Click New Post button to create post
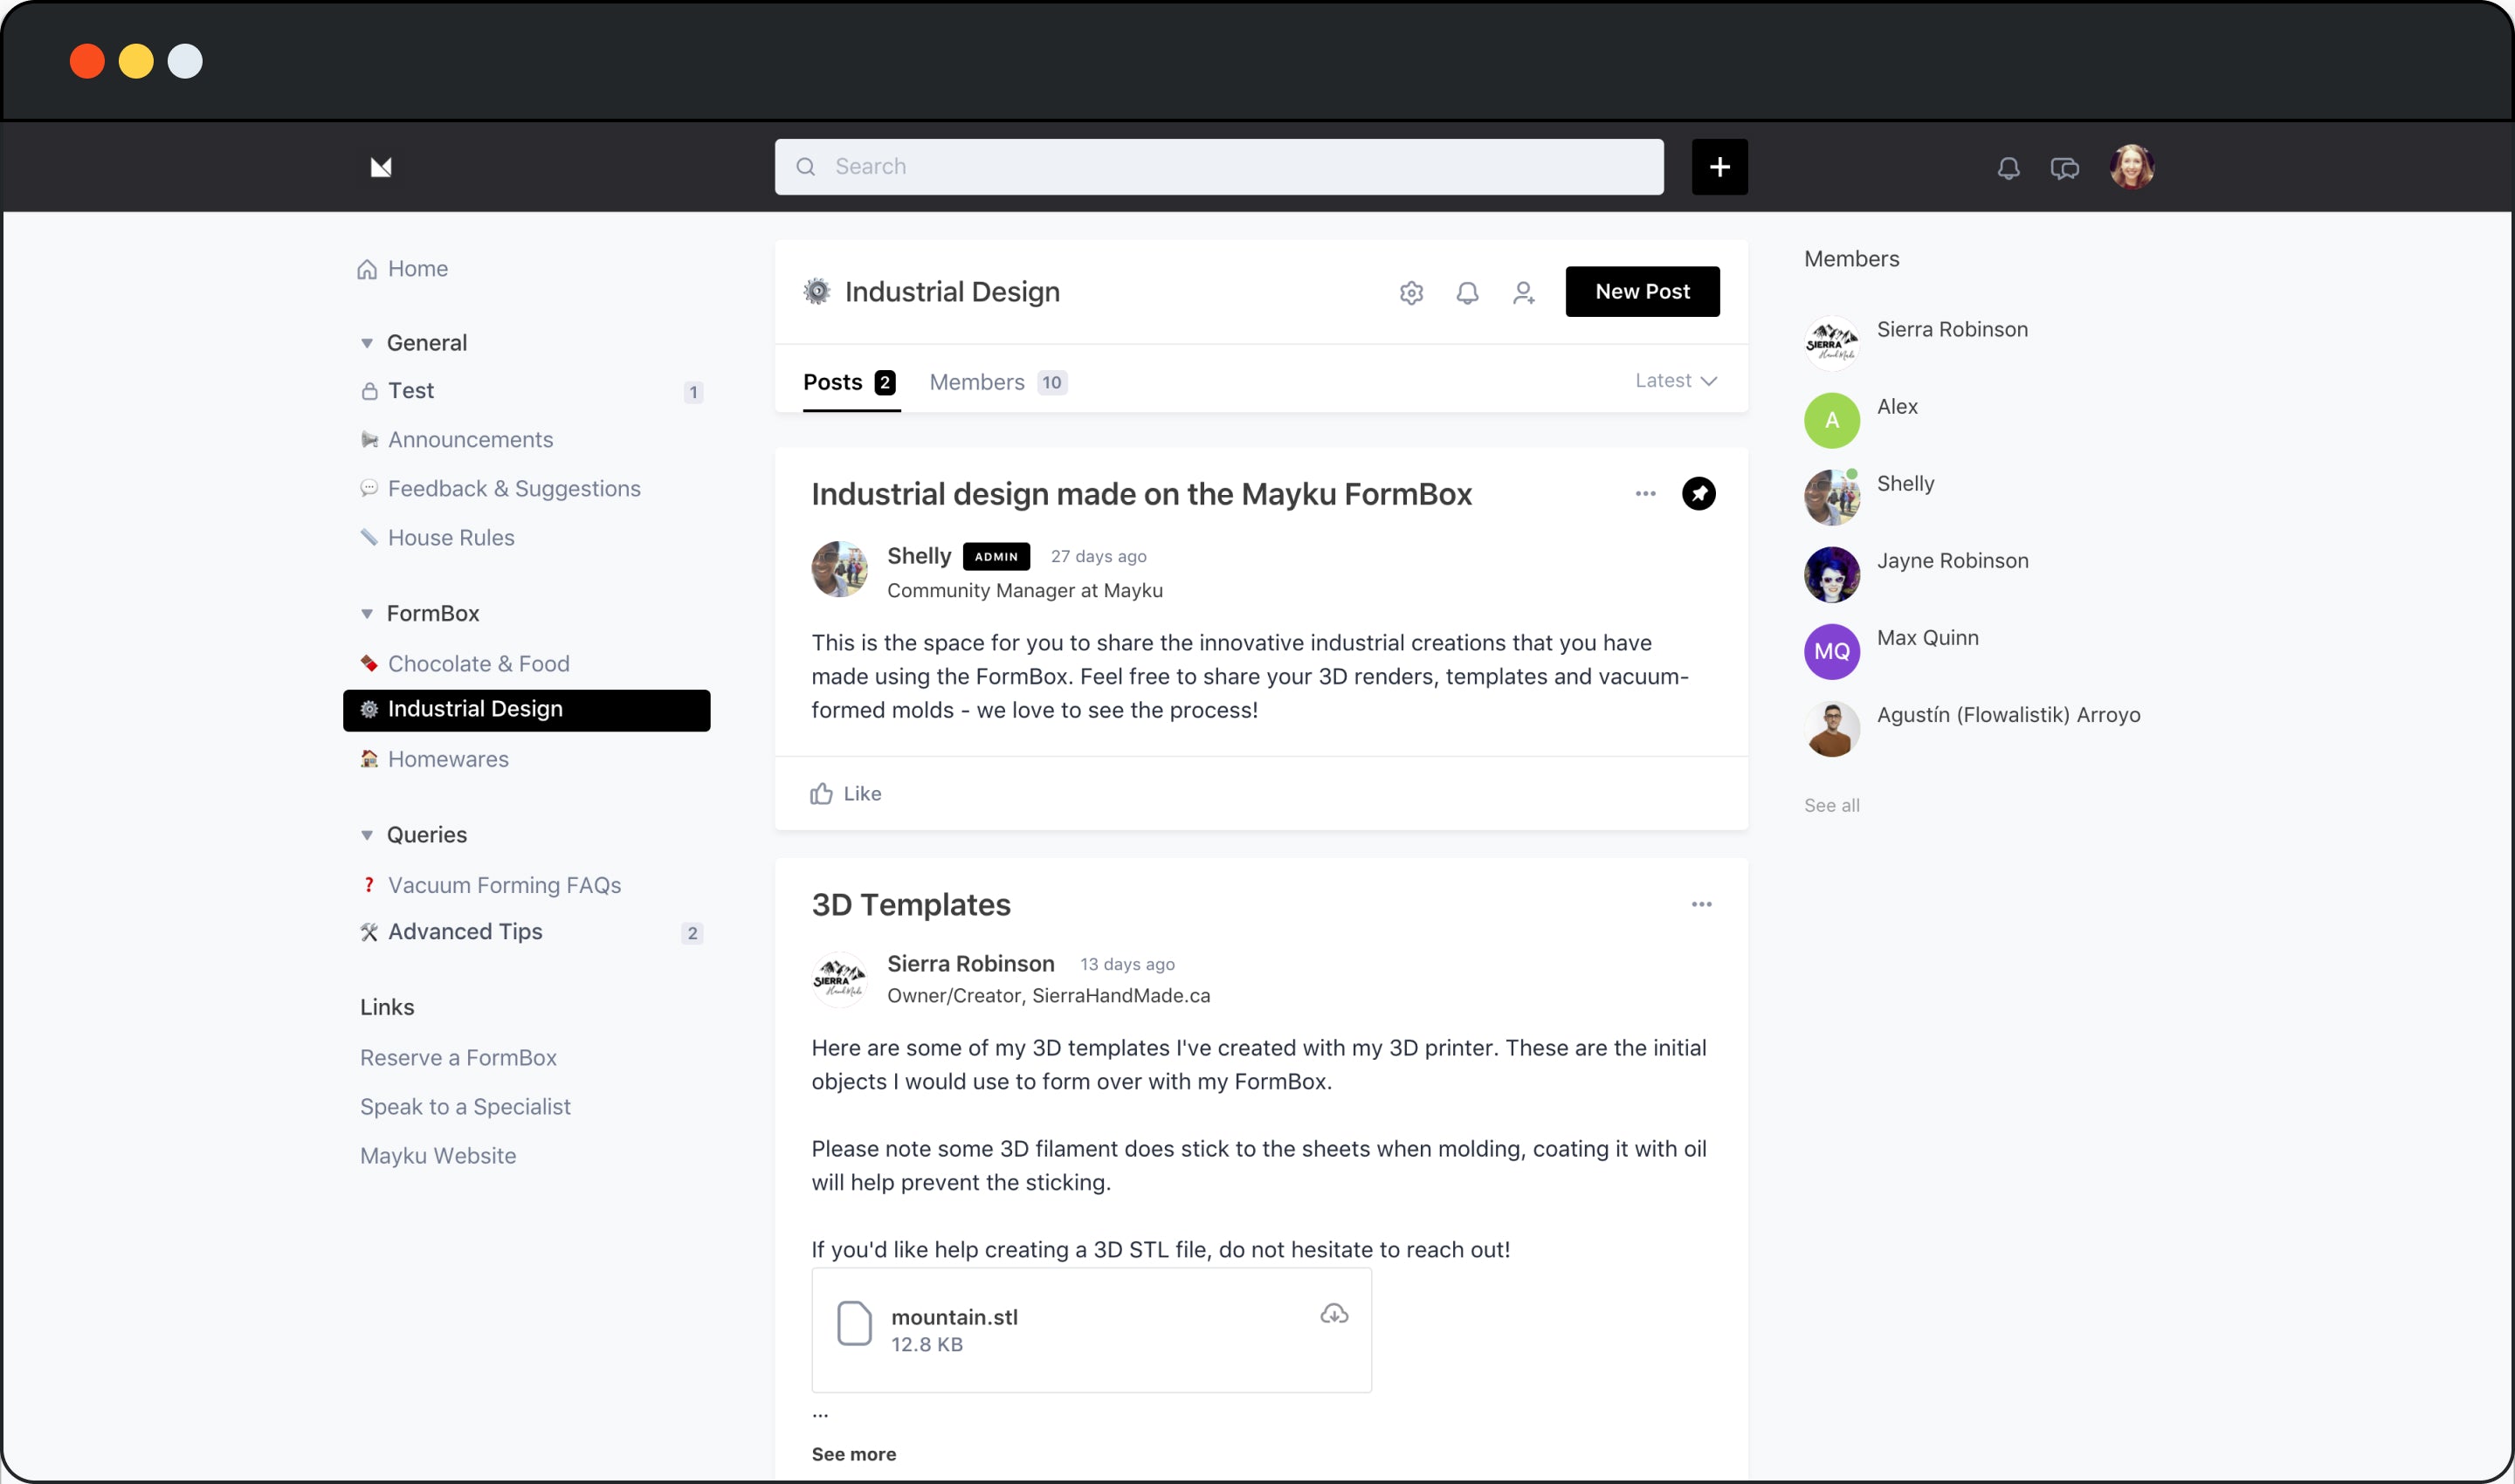2515x1484 pixels. [1640, 292]
